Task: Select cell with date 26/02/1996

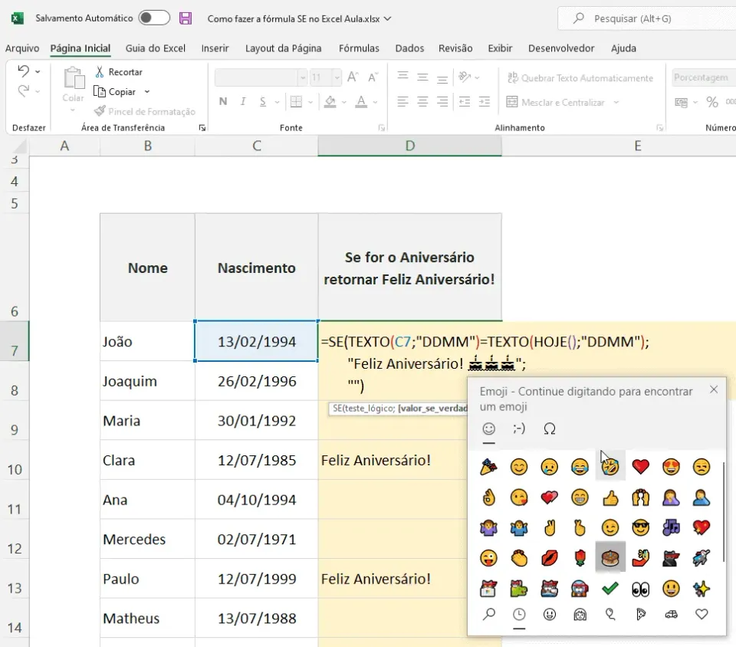Action: tap(256, 381)
